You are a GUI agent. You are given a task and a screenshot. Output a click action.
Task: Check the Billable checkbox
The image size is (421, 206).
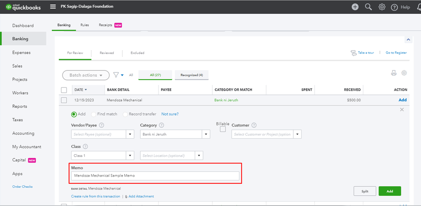tap(223, 129)
